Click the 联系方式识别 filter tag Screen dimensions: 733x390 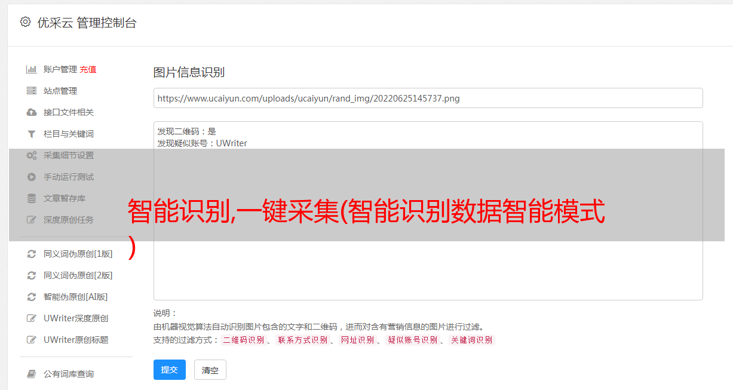(302, 340)
